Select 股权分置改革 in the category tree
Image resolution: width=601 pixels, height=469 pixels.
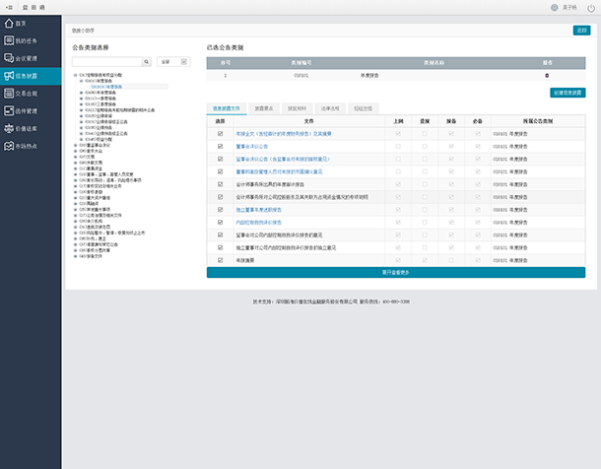click(95, 250)
